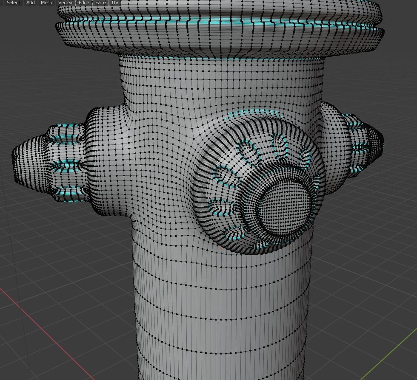Open the Mesh menu

tap(46, 3)
